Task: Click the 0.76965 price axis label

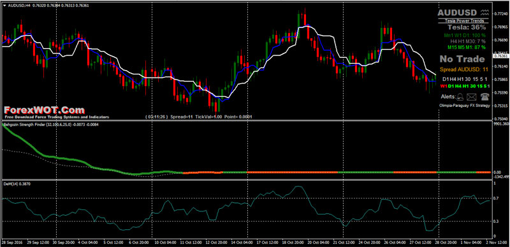Action: click(x=501, y=27)
